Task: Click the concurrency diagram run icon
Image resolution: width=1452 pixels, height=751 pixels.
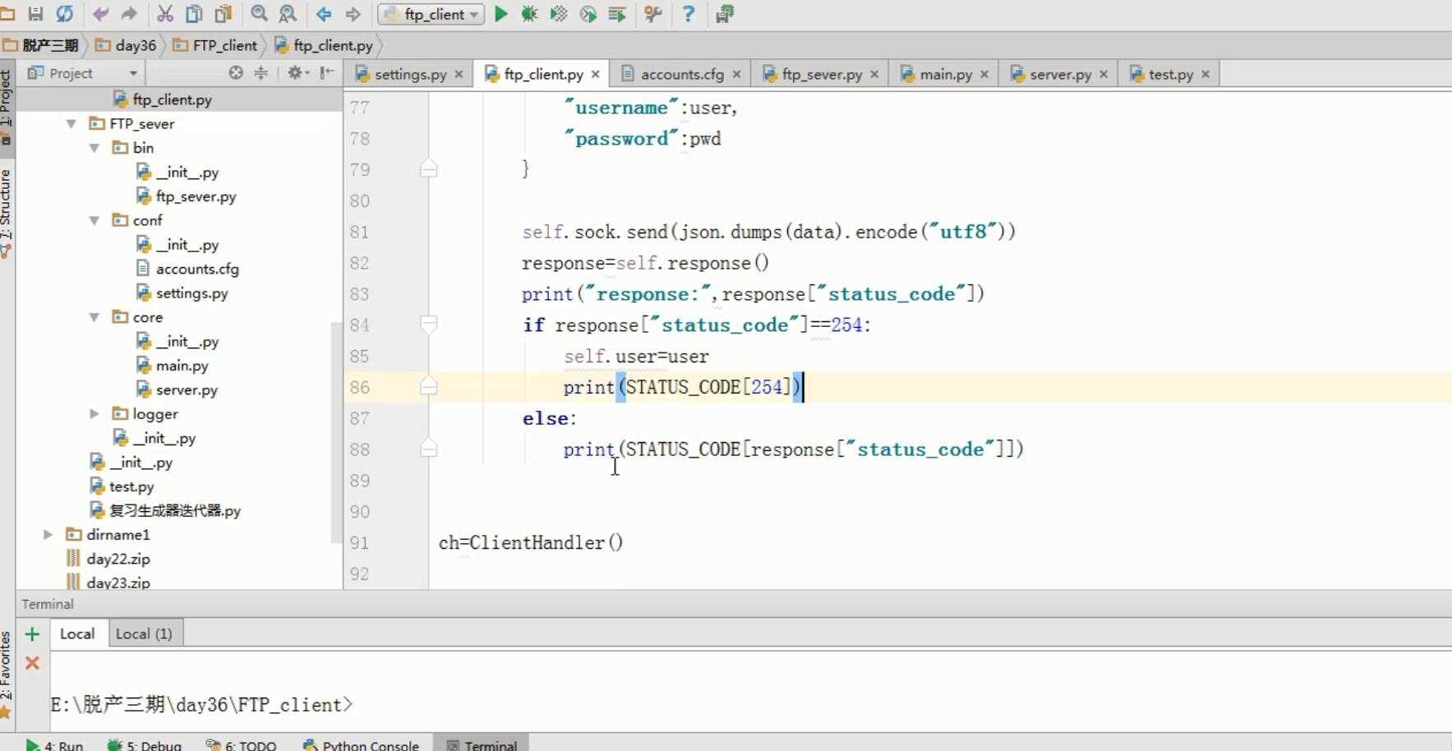Action: tap(617, 14)
